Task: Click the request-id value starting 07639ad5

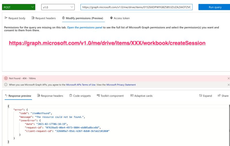Action: point(72,128)
